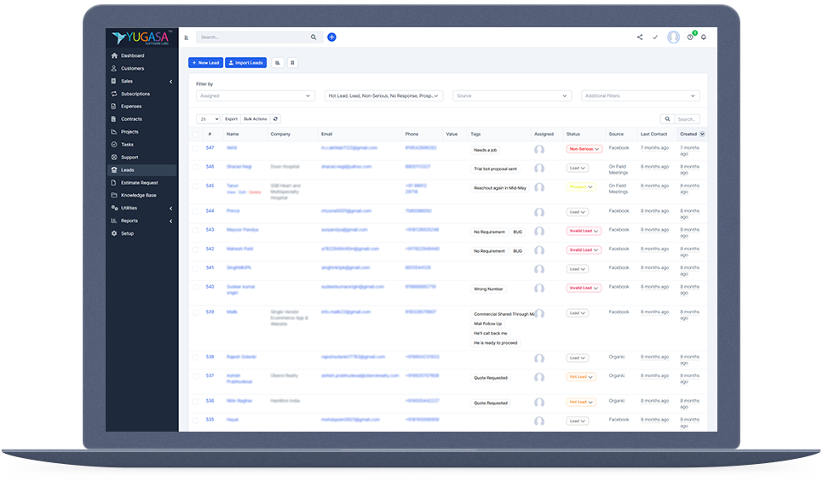Click the top search input field
823x481 pixels.
pyautogui.click(x=253, y=37)
